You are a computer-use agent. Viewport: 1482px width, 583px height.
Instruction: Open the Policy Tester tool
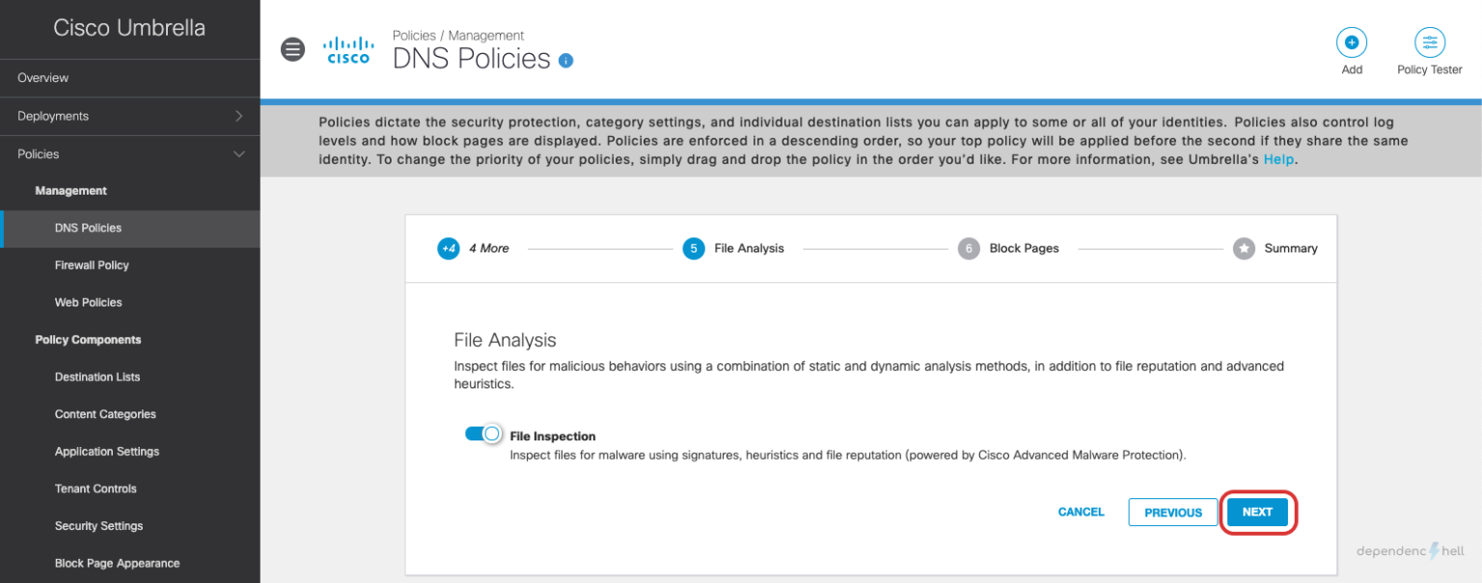click(x=1429, y=42)
